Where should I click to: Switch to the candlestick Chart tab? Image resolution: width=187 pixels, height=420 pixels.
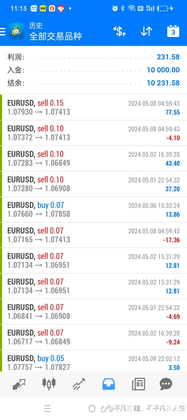[49, 384]
